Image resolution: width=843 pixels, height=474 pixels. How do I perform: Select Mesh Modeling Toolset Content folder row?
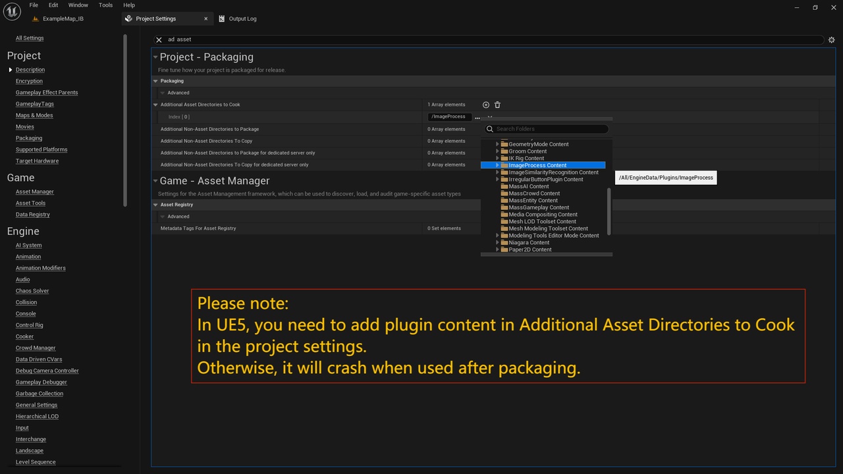click(x=544, y=229)
